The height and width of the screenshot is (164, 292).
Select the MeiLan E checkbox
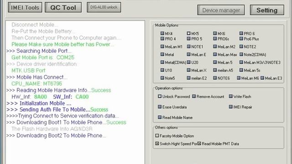(x=188, y=54)
